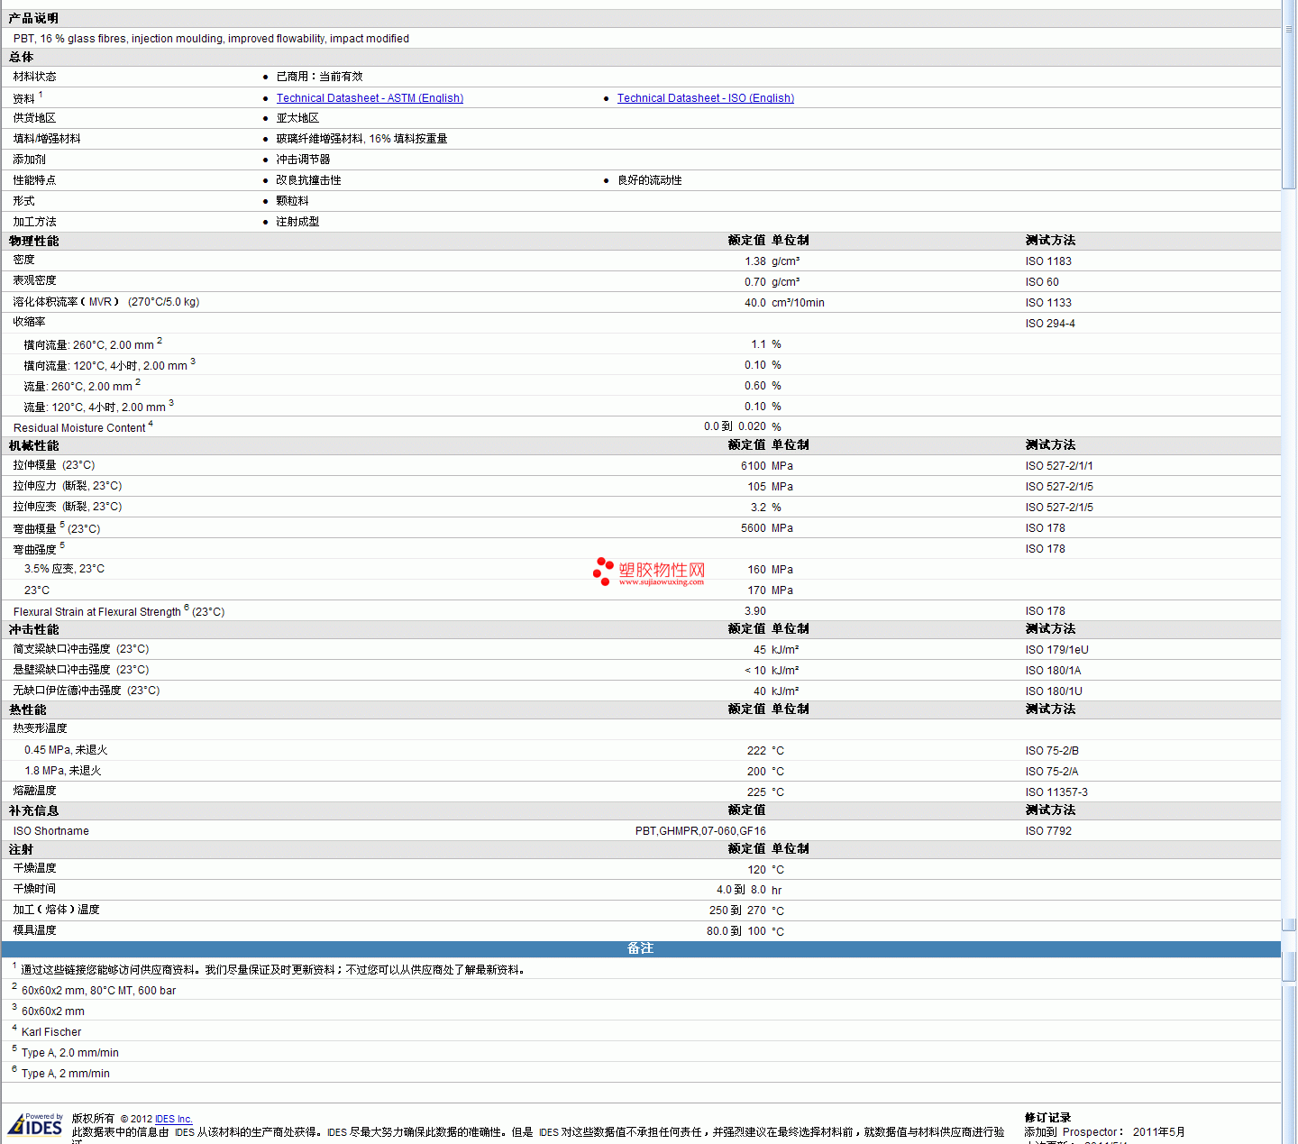Click footnote 4 text Karl Fischer

[51, 1032]
